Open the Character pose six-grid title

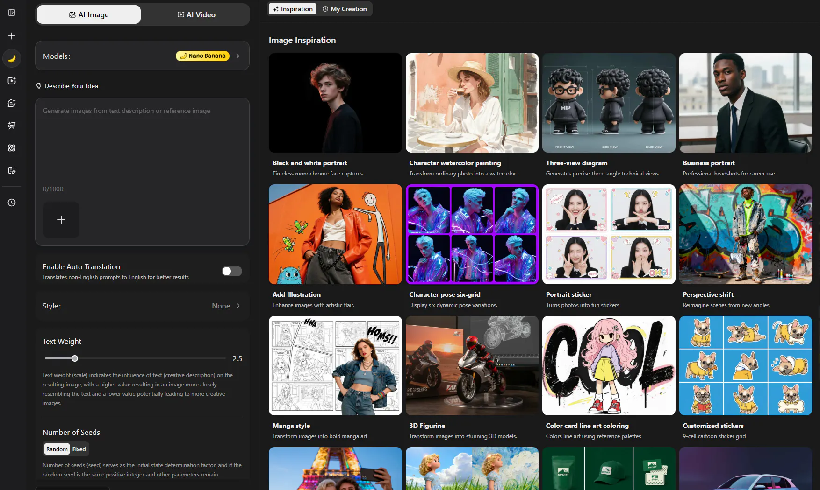445,294
